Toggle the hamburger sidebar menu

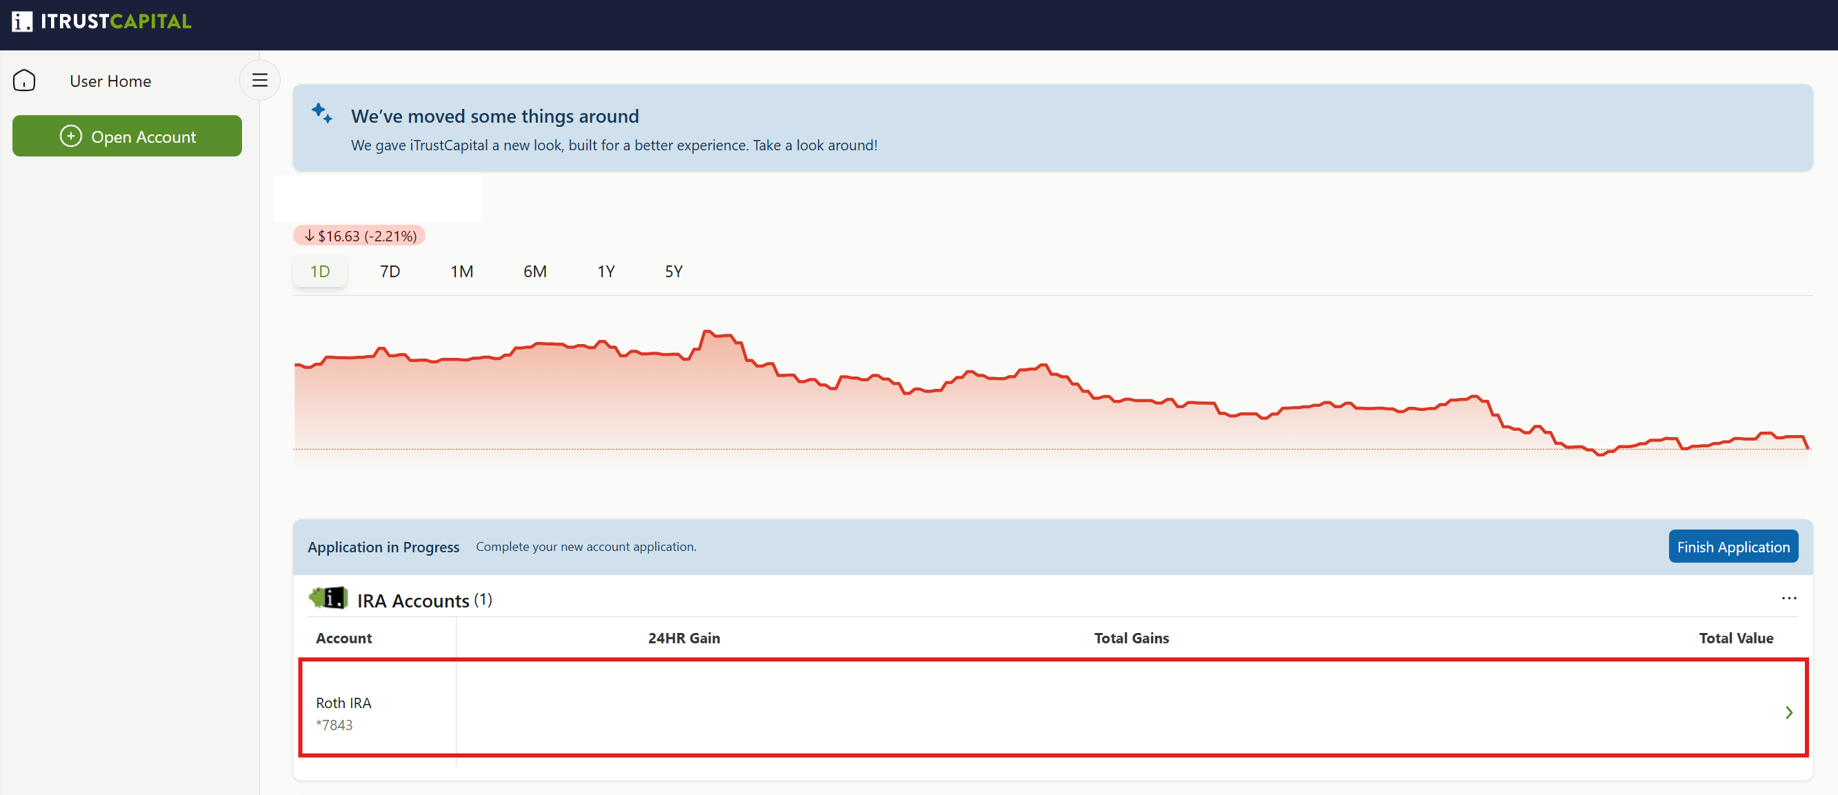coord(260,81)
